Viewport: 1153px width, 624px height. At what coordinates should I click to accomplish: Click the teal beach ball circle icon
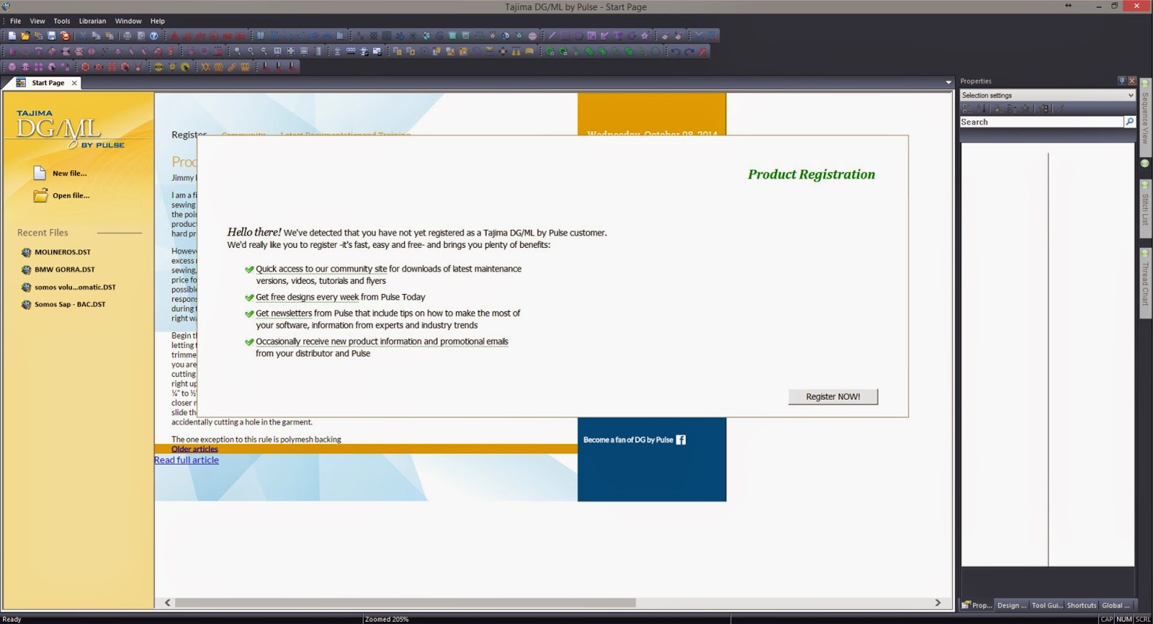426,35
